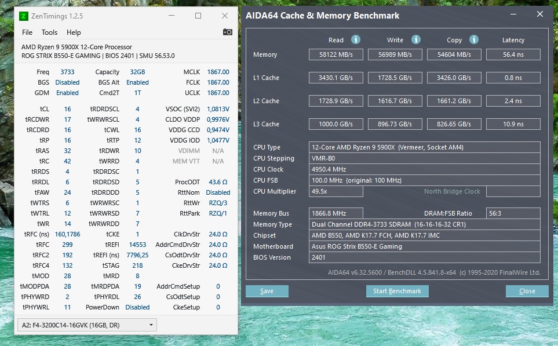The width and height of the screenshot is (558, 346).
Task: Click the L2 Cache Read value 1728.9 GB/s
Action: pos(336,101)
